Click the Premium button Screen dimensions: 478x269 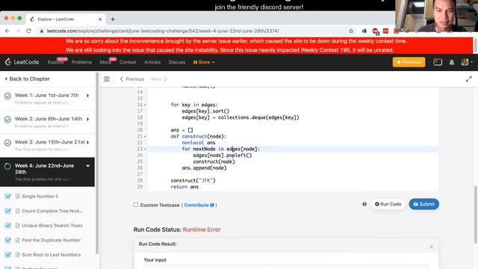409,62
